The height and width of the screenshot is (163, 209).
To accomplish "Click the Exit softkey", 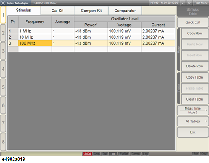I will pos(193,132).
